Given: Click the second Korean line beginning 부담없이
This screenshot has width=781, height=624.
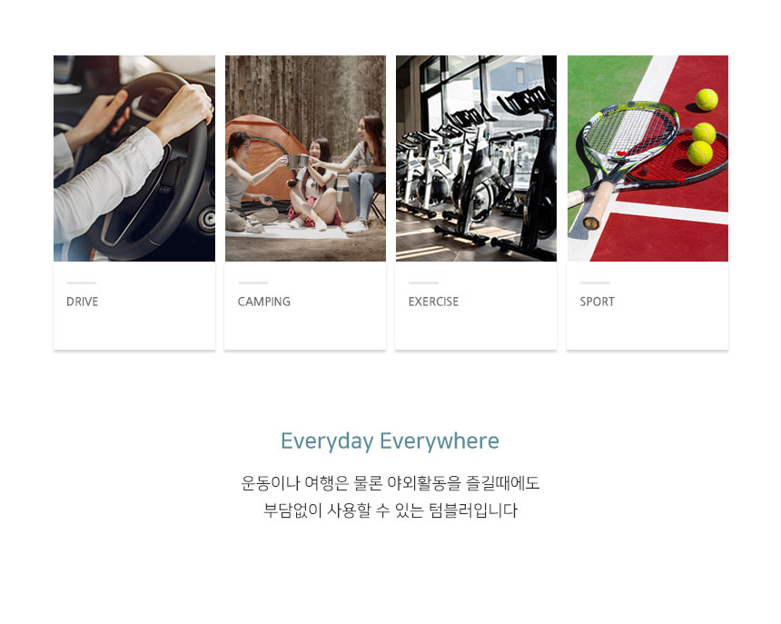Looking at the screenshot, I should 390,510.
